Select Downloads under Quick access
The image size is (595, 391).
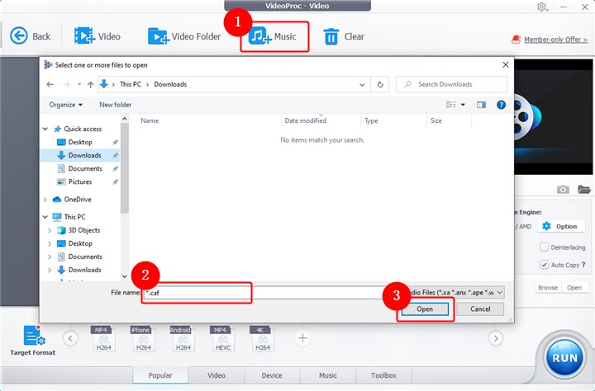(x=84, y=155)
